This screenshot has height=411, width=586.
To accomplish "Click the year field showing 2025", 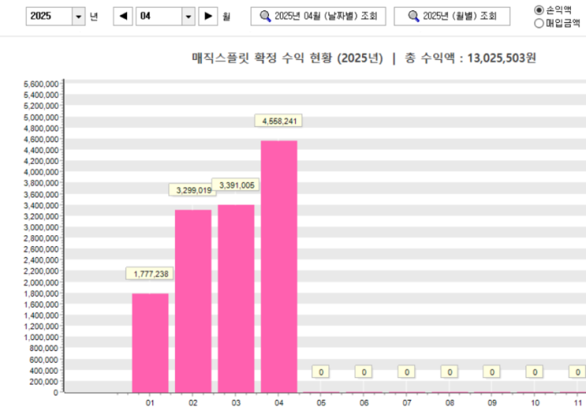I will [49, 17].
